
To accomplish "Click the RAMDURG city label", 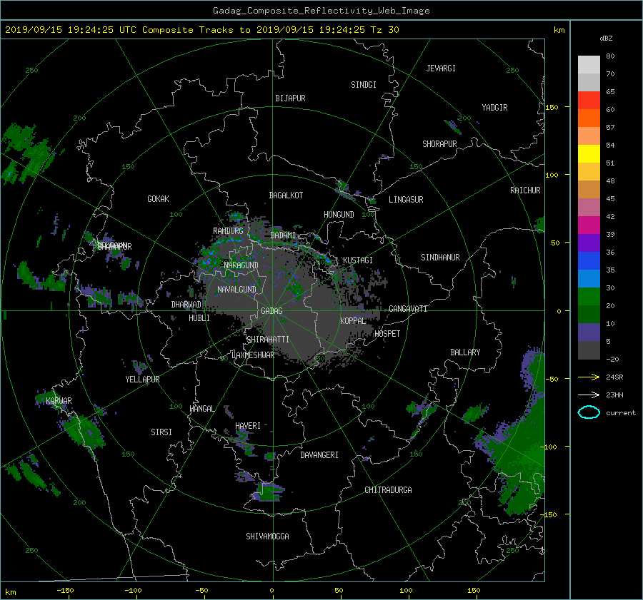I will tap(228, 231).
